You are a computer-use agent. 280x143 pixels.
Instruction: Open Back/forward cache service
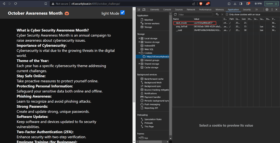pyautogui.click(x=154, y=79)
